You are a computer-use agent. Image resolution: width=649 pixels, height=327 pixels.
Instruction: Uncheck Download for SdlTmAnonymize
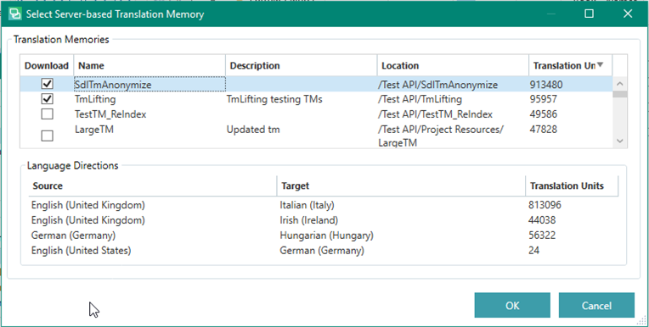(x=48, y=84)
